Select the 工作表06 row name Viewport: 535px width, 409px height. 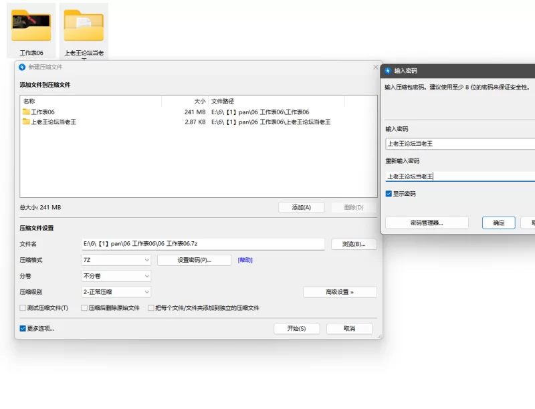(x=43, y=112)
